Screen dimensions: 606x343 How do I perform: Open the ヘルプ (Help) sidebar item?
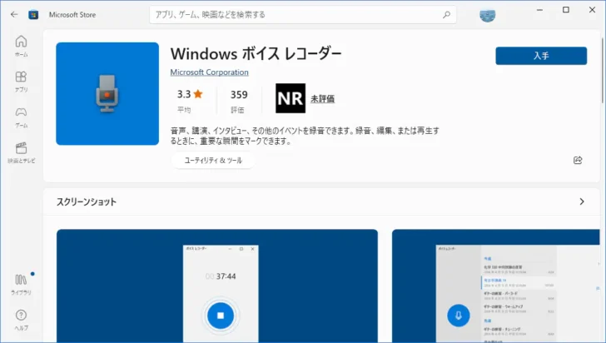22,321
